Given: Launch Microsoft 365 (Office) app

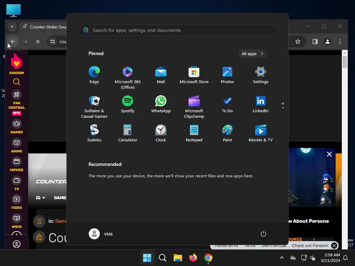Looking at the screenshot, I should click(128, 78).
